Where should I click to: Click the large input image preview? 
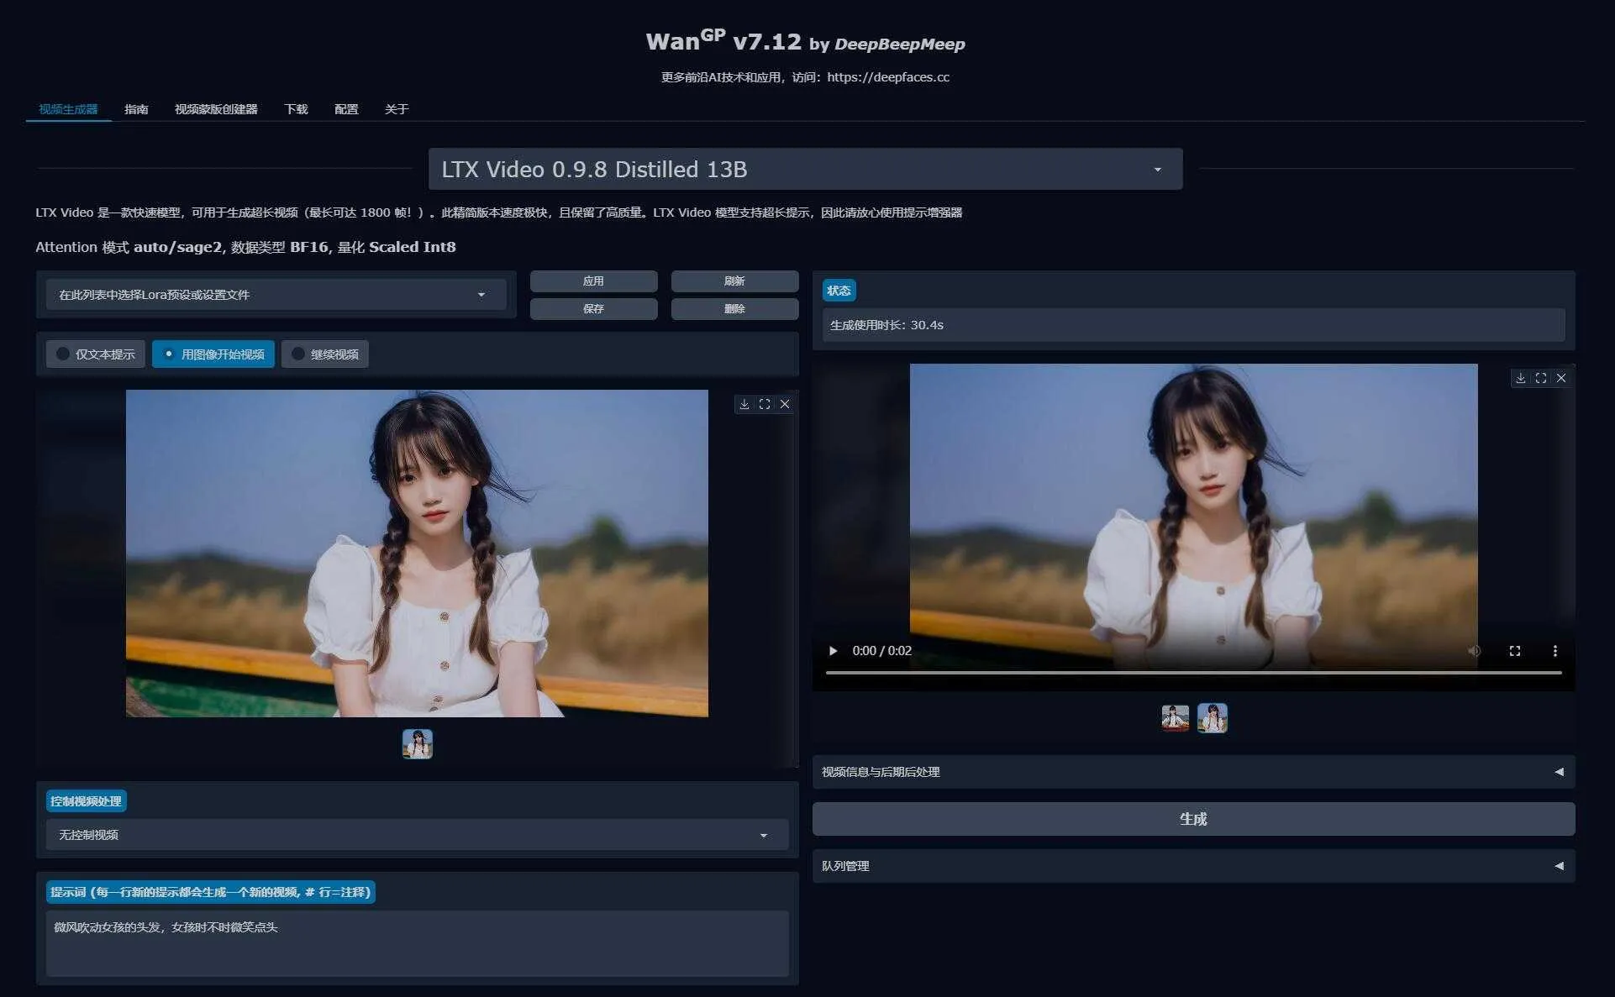point(417,554)
